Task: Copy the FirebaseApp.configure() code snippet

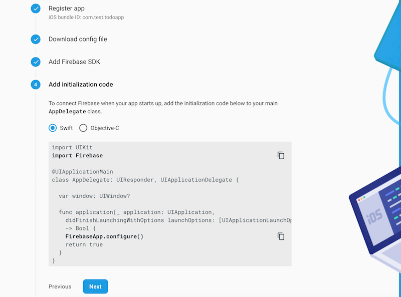Action: pyautogui.click(x=280, y=236)
